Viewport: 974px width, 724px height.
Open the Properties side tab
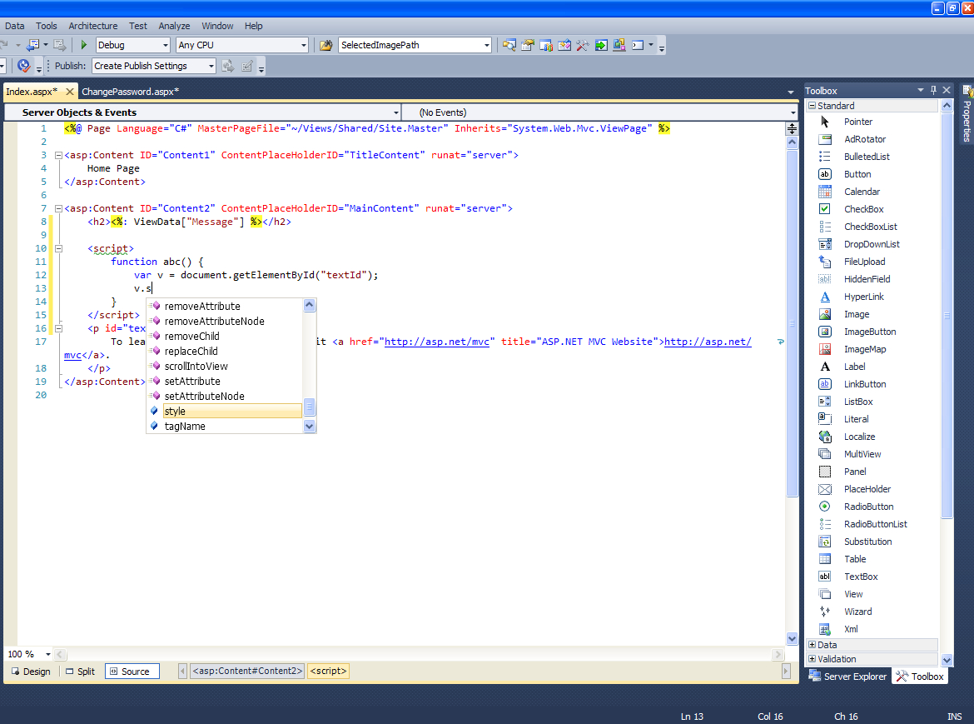pyautogui.click(x=967, y=114)
